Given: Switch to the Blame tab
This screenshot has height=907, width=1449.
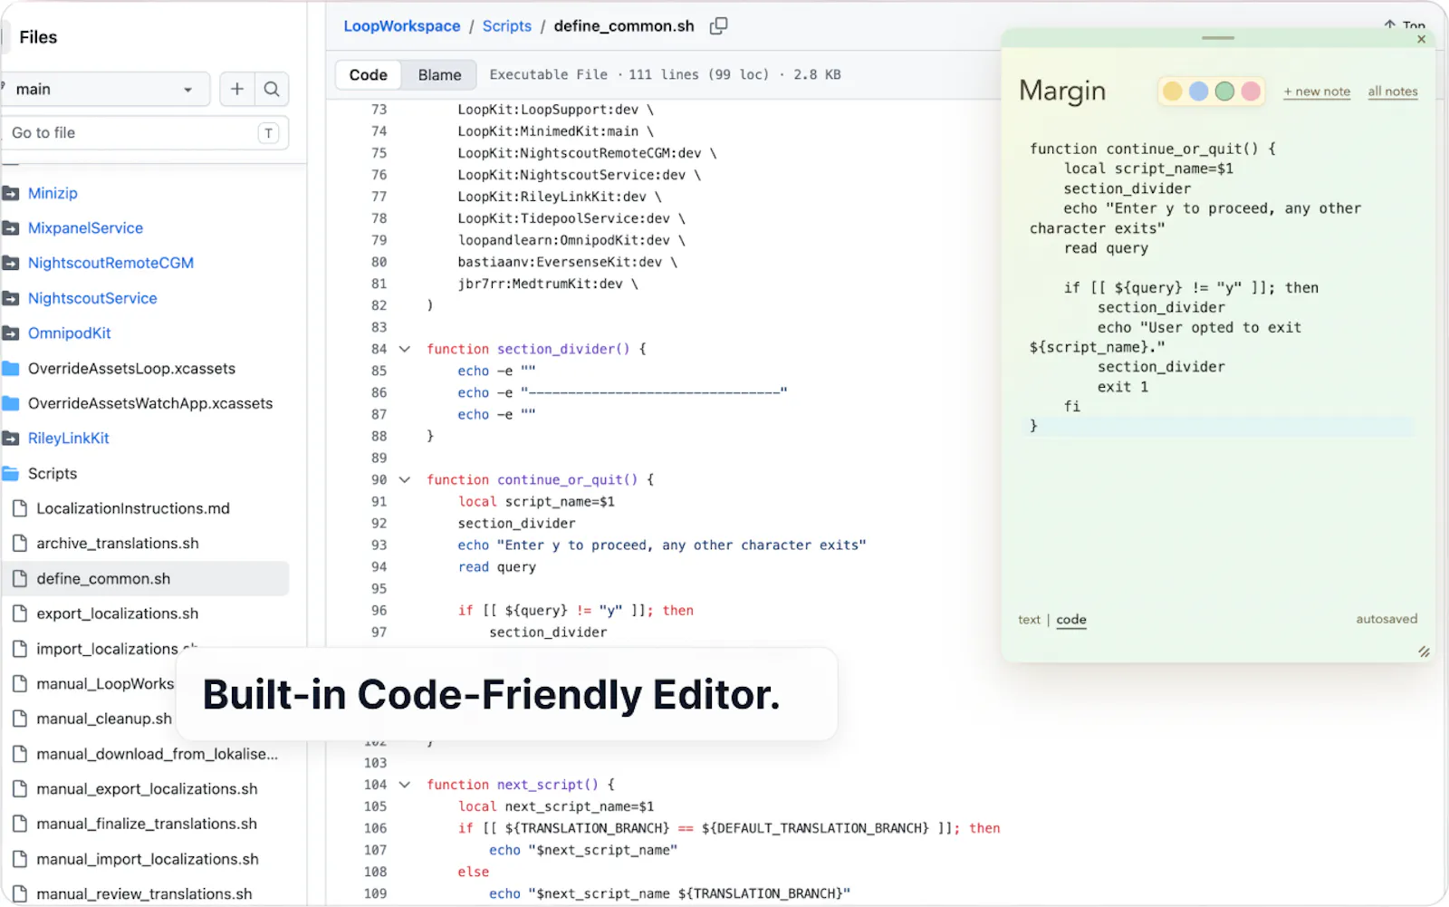Looking at the screenshot, I should [439, 75].
